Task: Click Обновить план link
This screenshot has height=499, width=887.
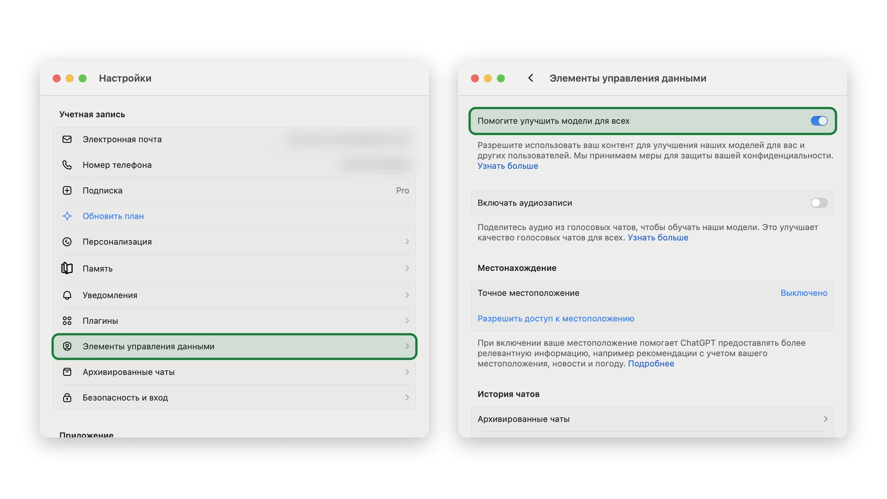Action: coord(113,216)
